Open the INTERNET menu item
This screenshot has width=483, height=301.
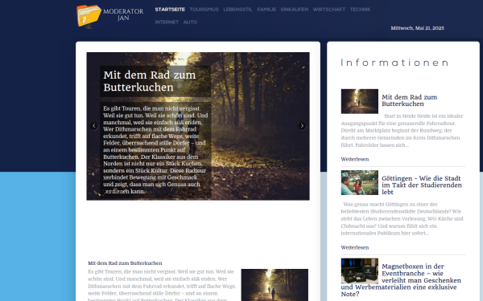point(167,22)
